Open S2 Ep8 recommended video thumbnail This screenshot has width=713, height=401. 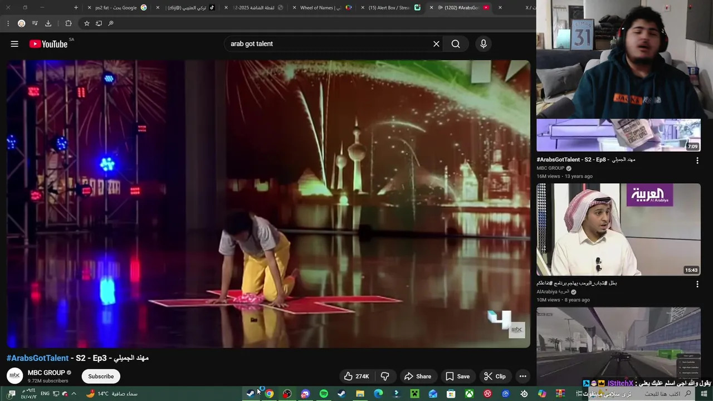click(618, 135)
